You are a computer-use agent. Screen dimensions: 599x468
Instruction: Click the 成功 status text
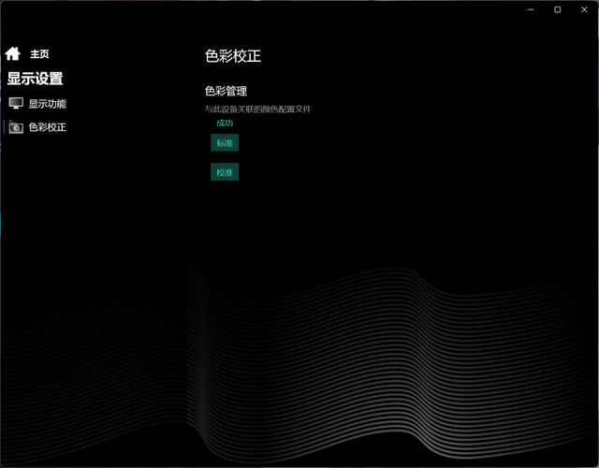(x=225, y=123)
